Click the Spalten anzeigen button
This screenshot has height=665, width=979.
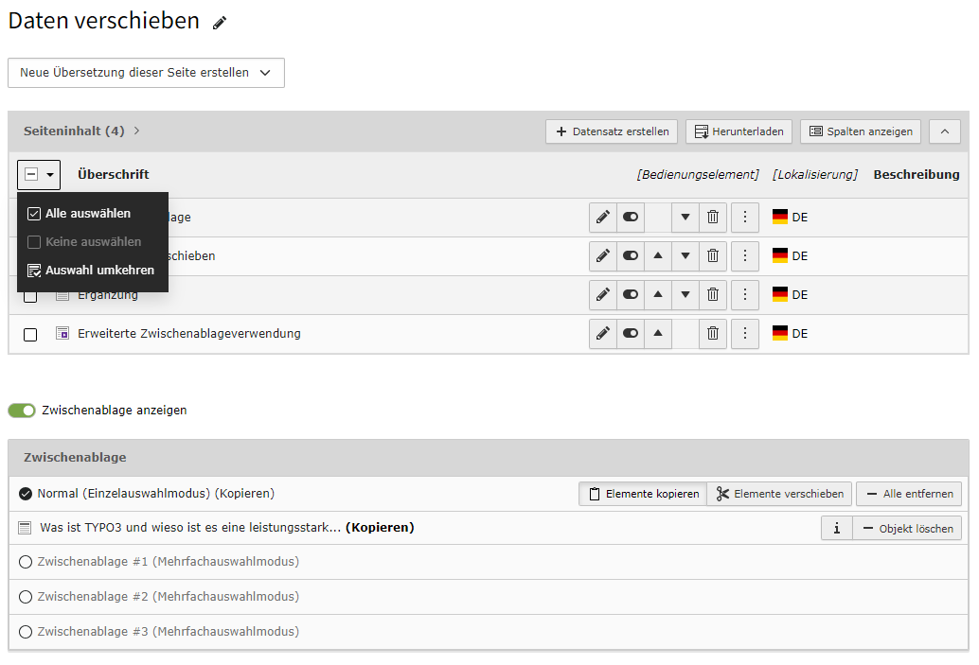[861, 131]
